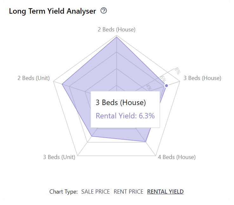
Task: Click the tooltip heading 3 Beds (House)
Action: [121, 102]
